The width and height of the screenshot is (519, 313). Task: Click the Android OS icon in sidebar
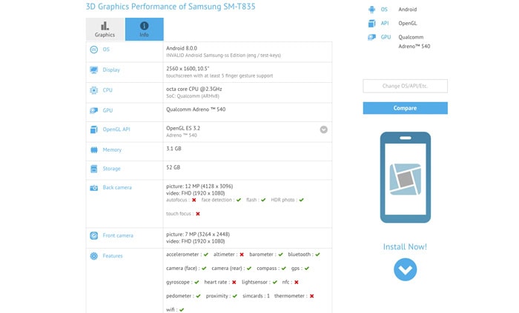pyautogui.click(x=371, y=10)
